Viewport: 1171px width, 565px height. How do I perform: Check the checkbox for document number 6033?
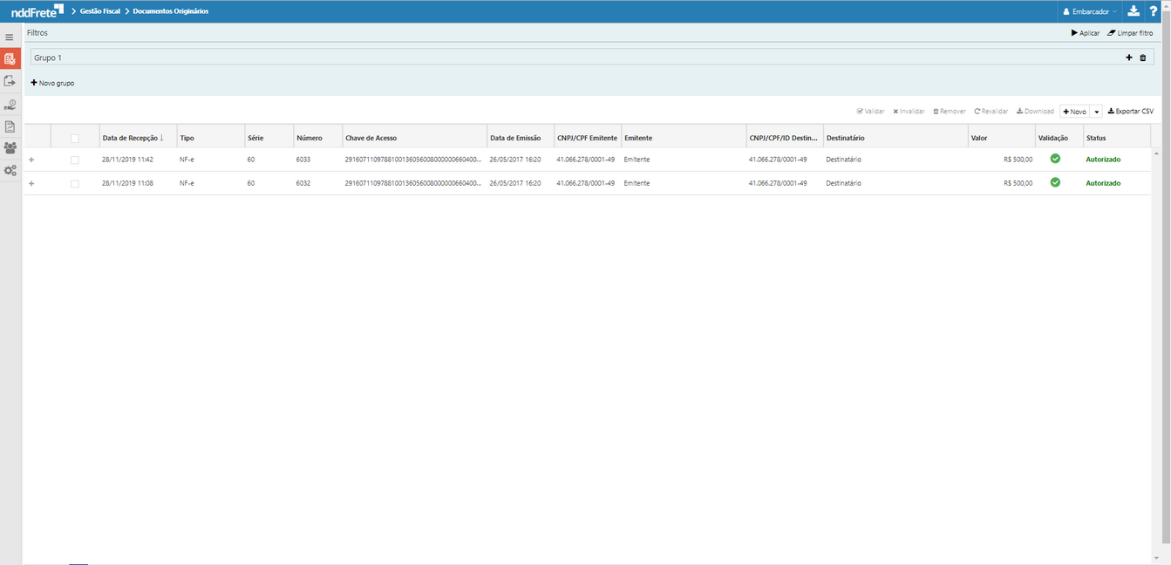[75, 160]
